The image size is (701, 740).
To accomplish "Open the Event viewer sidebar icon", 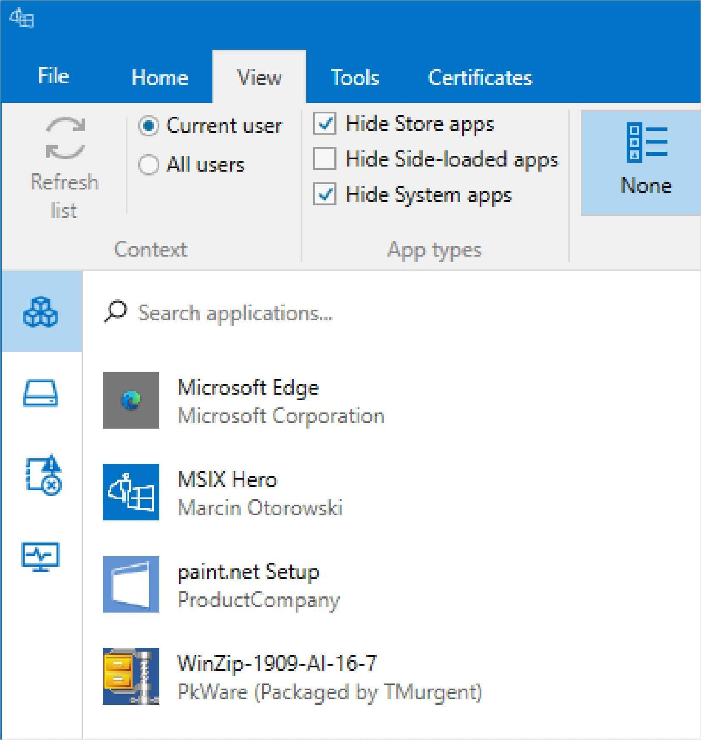I will 44,475.
